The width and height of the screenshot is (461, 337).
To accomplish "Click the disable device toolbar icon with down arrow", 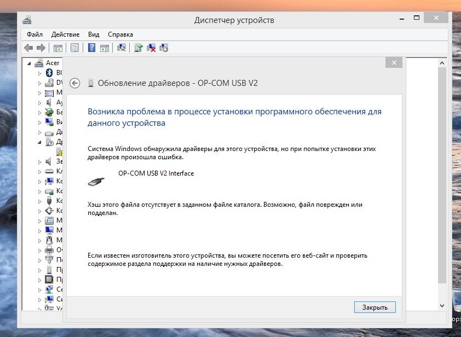I will (x=164, y=48).
